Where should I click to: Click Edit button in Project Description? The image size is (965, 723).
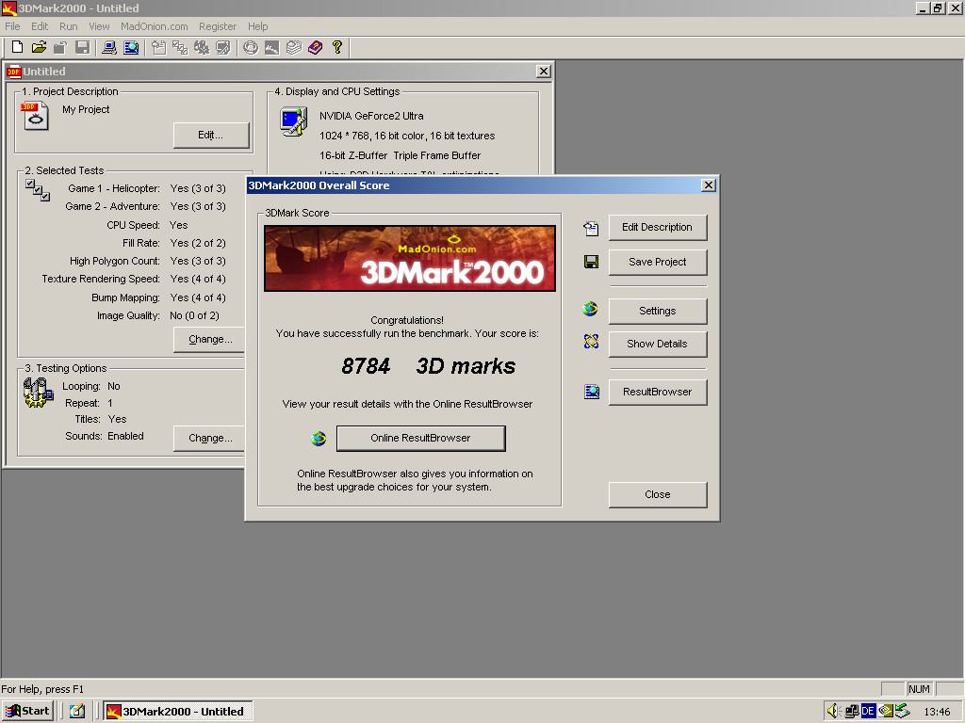click(211, 136)
